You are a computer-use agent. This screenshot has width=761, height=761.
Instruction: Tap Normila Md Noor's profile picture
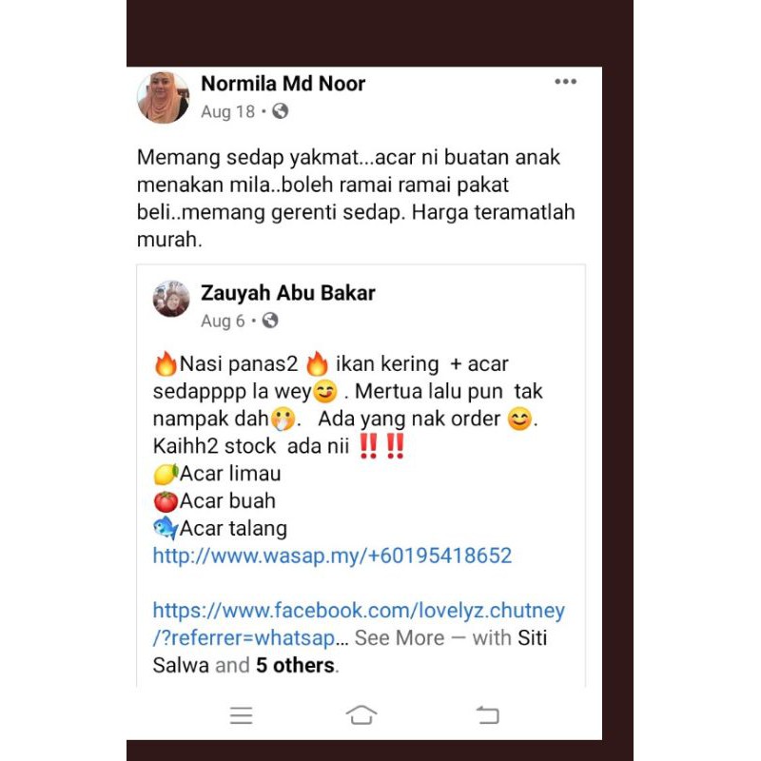tap(163, 97)
